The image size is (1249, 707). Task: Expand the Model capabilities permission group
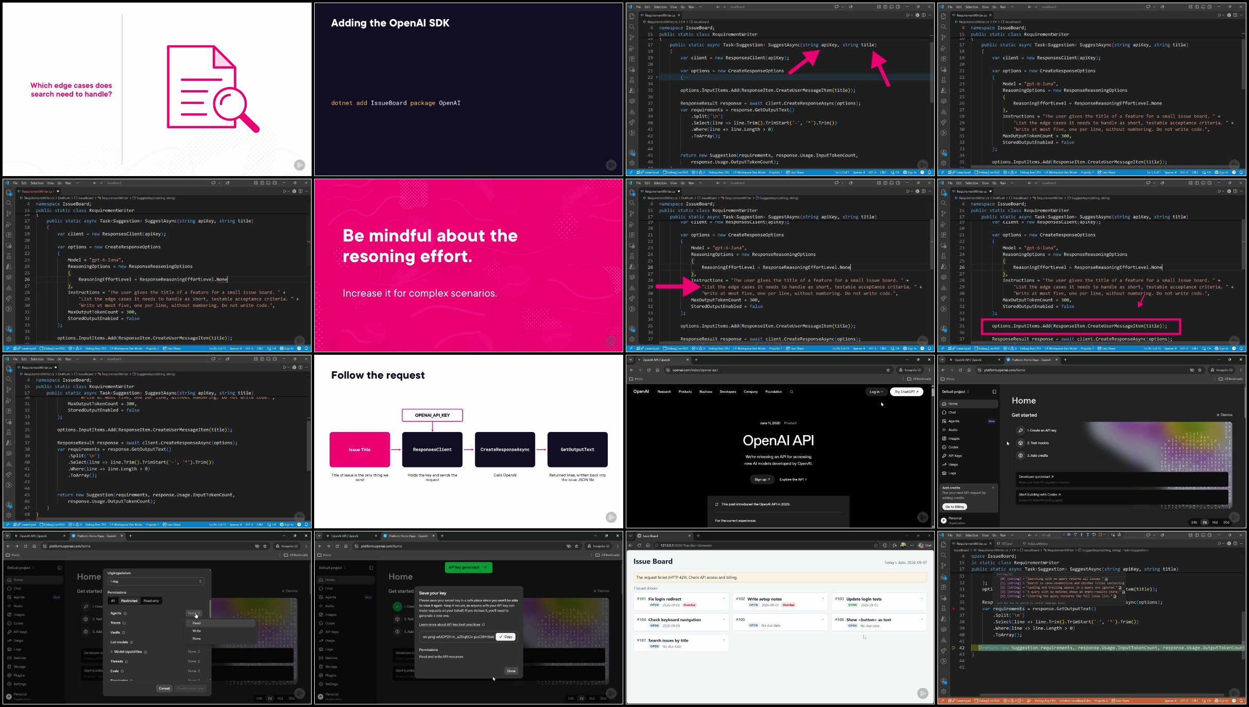coord(112,652)
